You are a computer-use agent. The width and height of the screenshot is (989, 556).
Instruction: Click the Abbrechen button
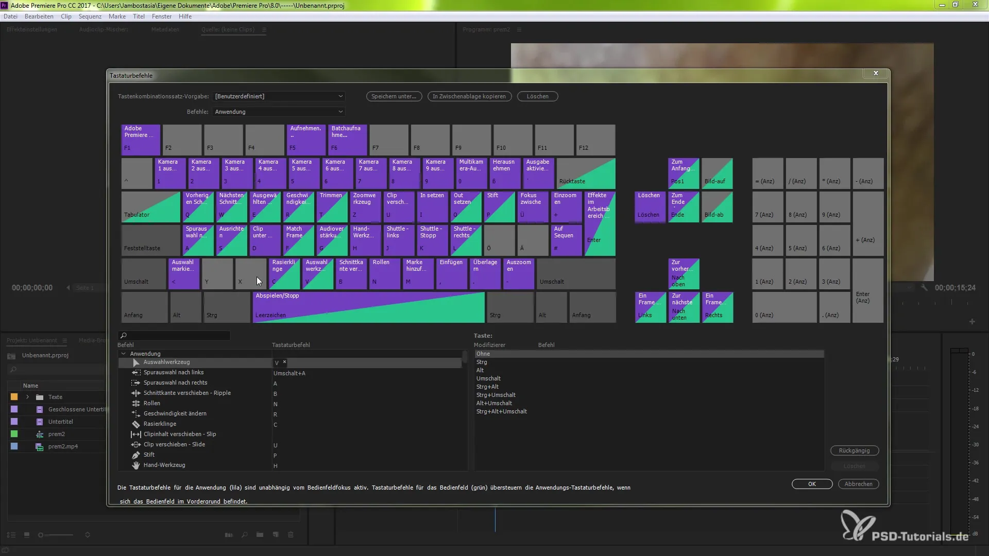[x=859, y=484]
